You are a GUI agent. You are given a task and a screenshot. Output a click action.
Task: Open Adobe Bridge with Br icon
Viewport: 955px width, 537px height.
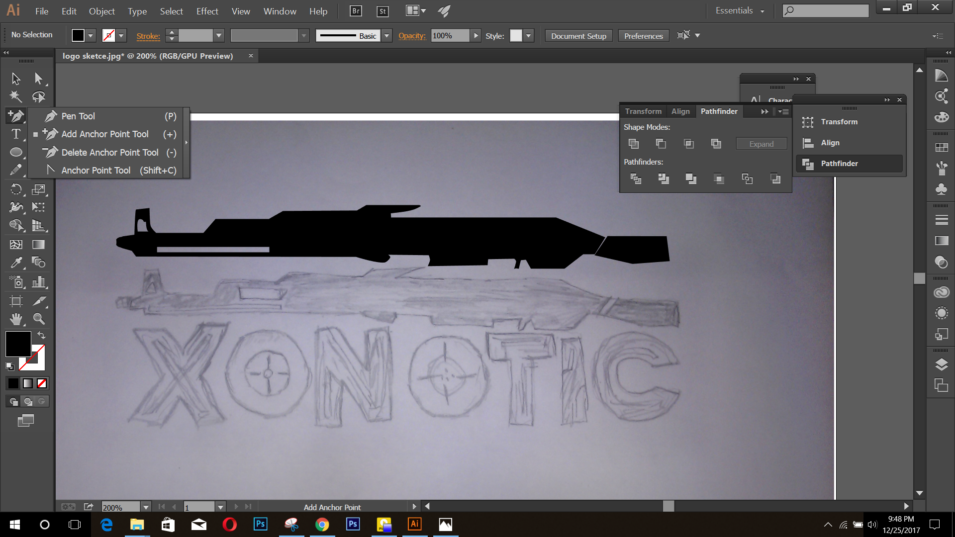356,11
